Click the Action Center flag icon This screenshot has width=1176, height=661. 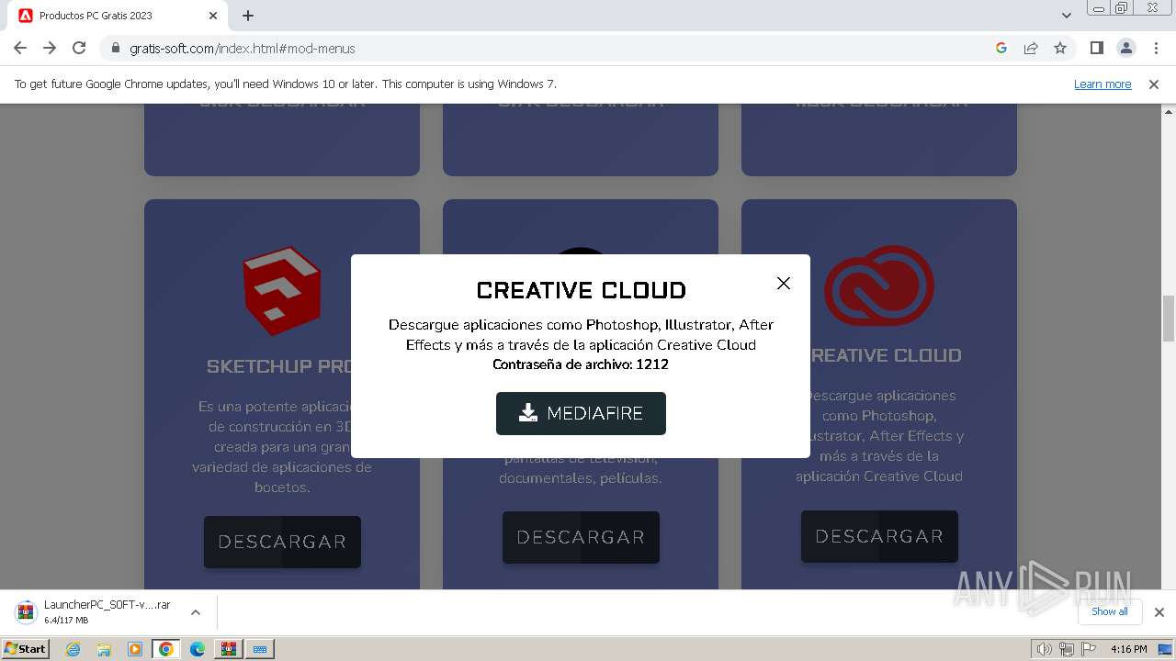(x=1087, y=649)
